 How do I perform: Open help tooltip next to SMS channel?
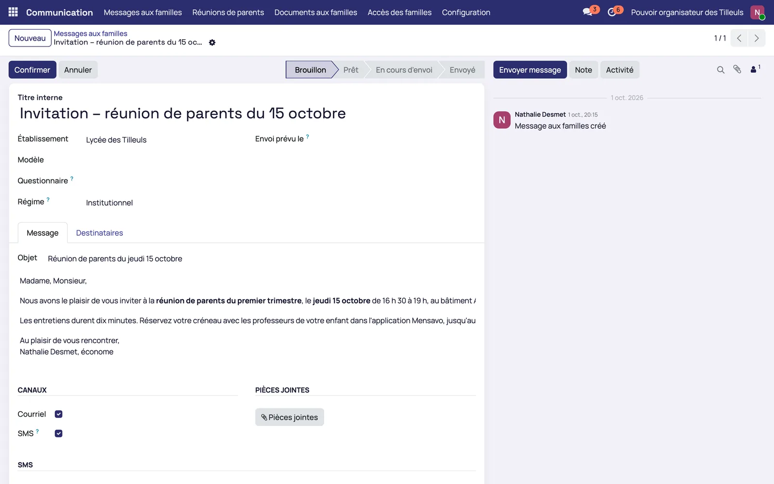[37, 431]
